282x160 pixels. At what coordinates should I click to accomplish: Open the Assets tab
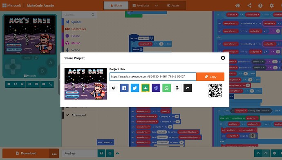point(173,6)
